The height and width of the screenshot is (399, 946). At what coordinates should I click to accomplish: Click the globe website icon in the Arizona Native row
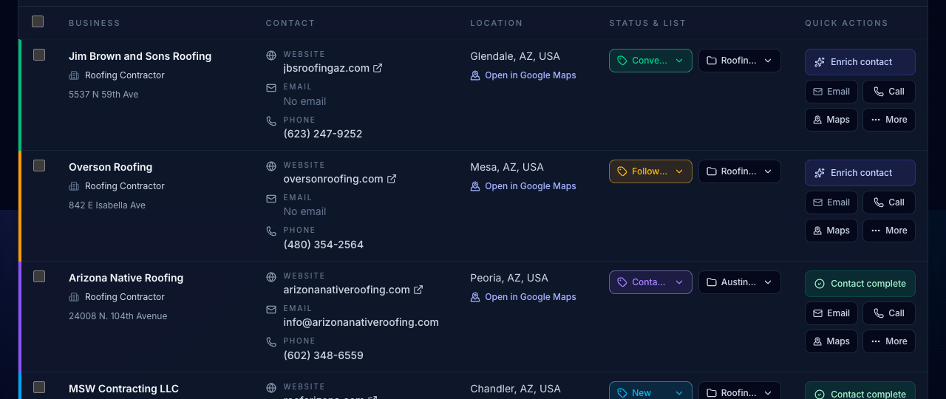click(x=271, y=276)
